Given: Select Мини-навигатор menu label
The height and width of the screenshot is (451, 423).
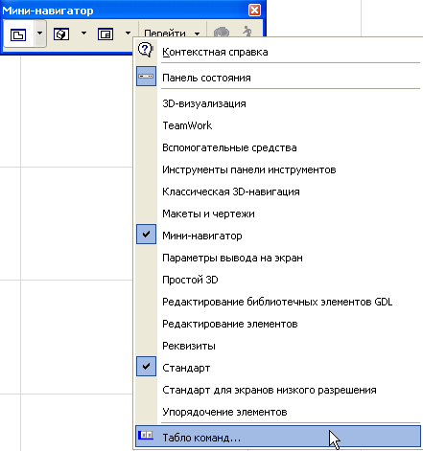Looking at the screenshot, I should (202, 236).
